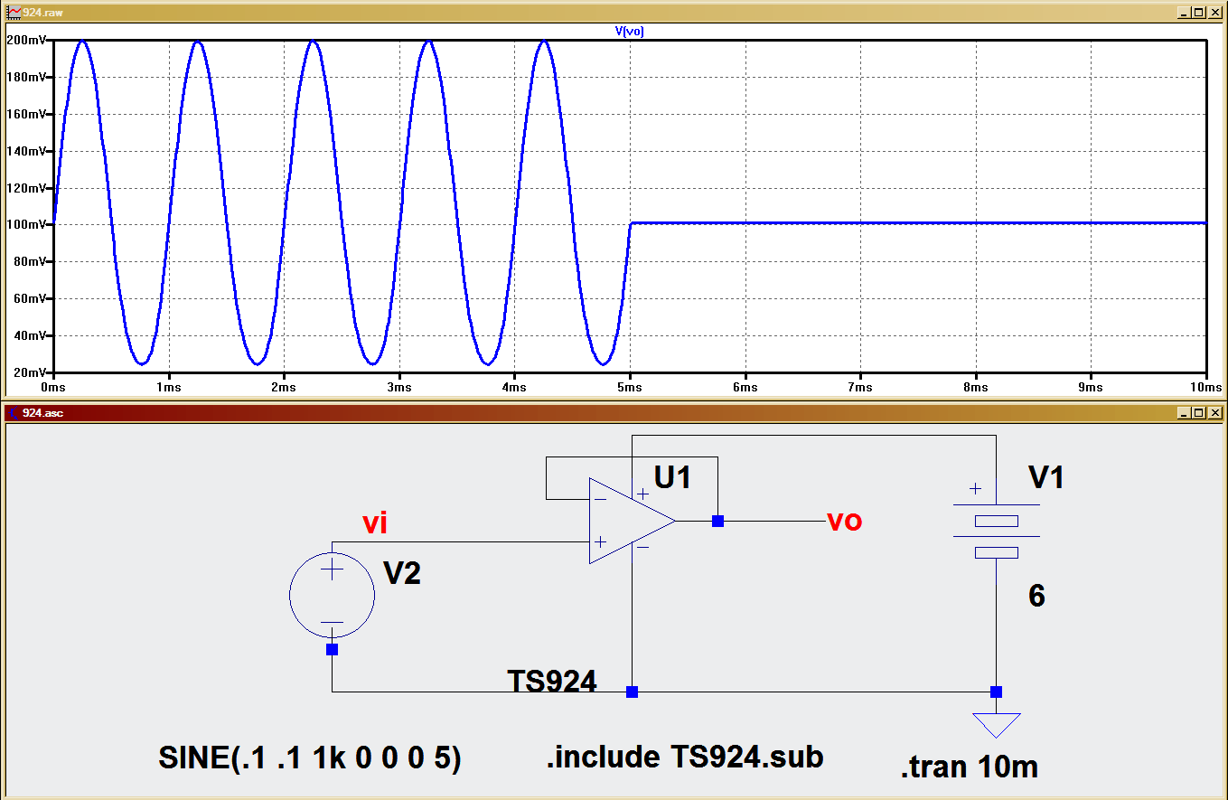
Task: Click the 140mV label on vertical axis
Action: [x=26, y=151]
